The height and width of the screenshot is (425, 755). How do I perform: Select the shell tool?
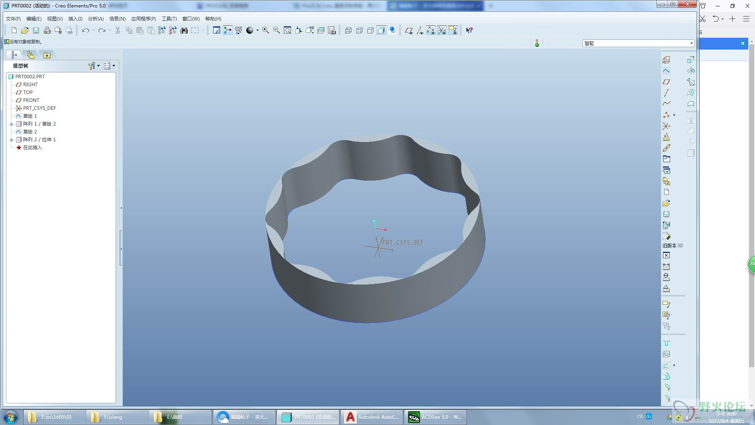pos(666,354)
